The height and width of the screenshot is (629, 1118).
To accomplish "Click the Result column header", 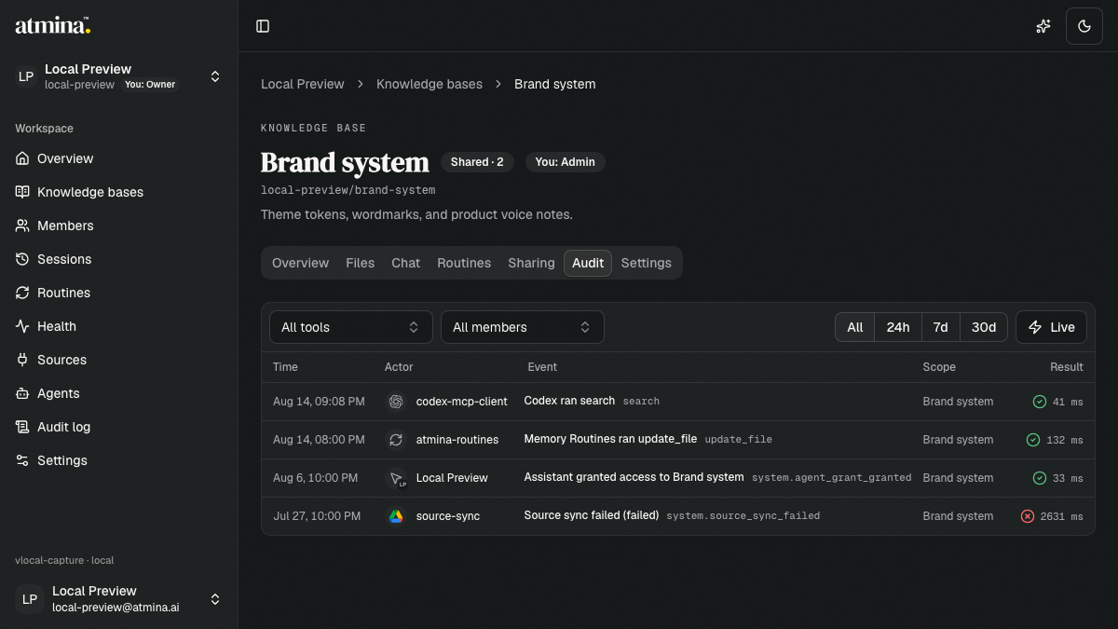I will [x=1067, y=367].
